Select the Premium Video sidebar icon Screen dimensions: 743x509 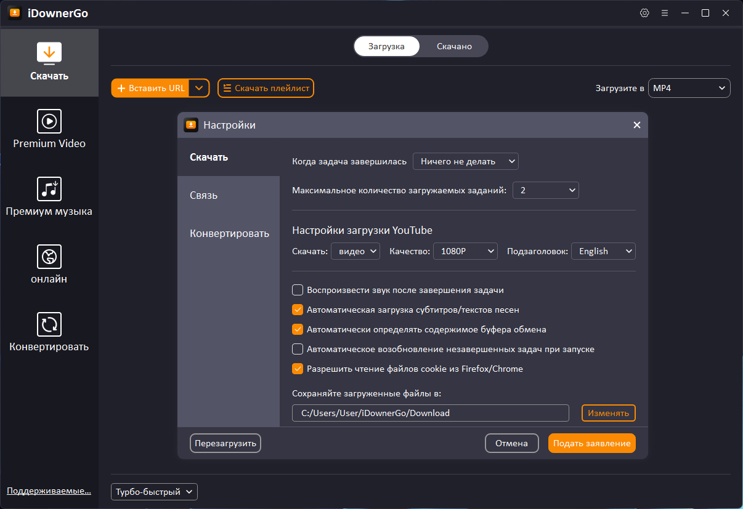click(x=49, y=129)
